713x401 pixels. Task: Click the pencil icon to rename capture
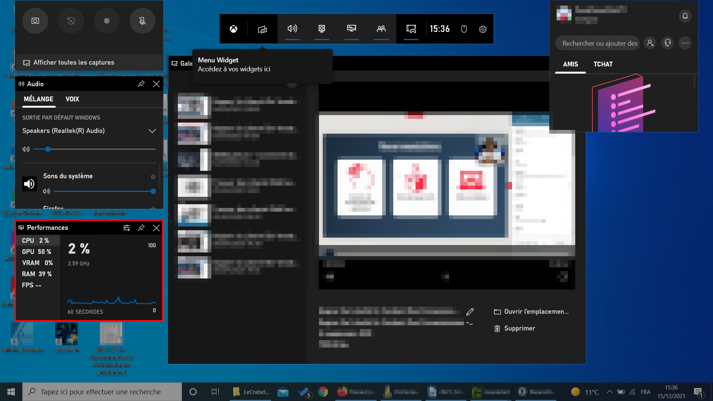click(470, 312)
